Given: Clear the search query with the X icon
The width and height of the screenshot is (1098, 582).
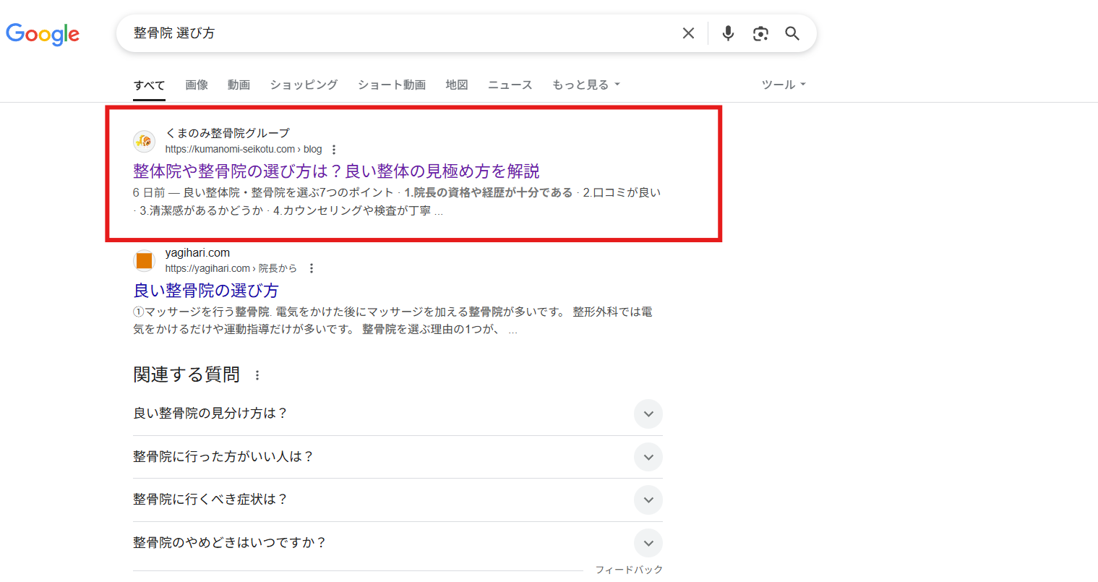Looking at the screenshot, I should [x=687, y=33].
